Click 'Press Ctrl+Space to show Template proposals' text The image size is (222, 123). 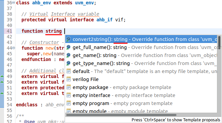[x=176, y=120]
